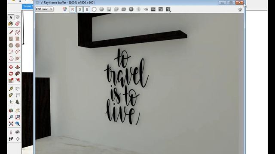Select the Dimensions tool
The image size is (275, 154).
tap(18, 89)
